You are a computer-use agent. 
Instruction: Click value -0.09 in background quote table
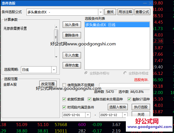tap(97, 125)
